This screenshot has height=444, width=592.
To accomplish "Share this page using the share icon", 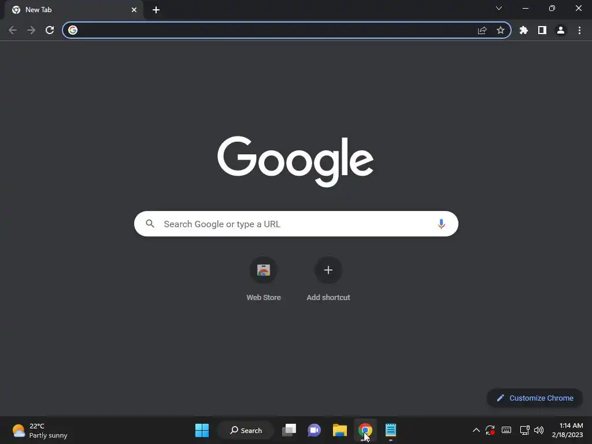I will click(482, 30).
